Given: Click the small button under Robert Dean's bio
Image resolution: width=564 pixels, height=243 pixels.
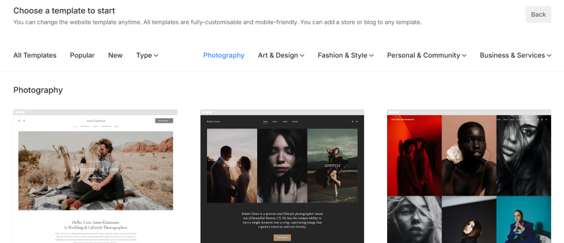Looking at the screenshot, I should pyautogui.click(x=282, y=238).
